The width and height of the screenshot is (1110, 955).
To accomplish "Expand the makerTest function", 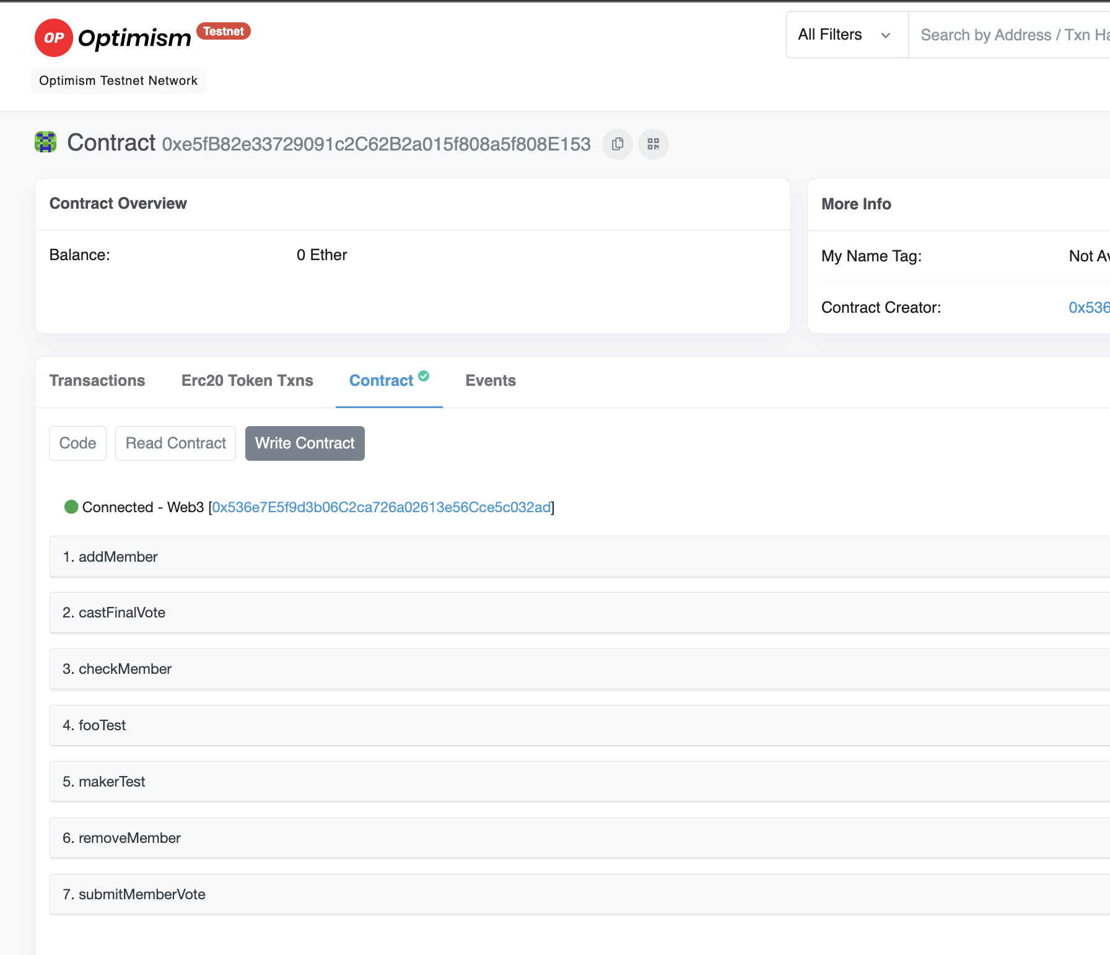I will coord(580,782).
